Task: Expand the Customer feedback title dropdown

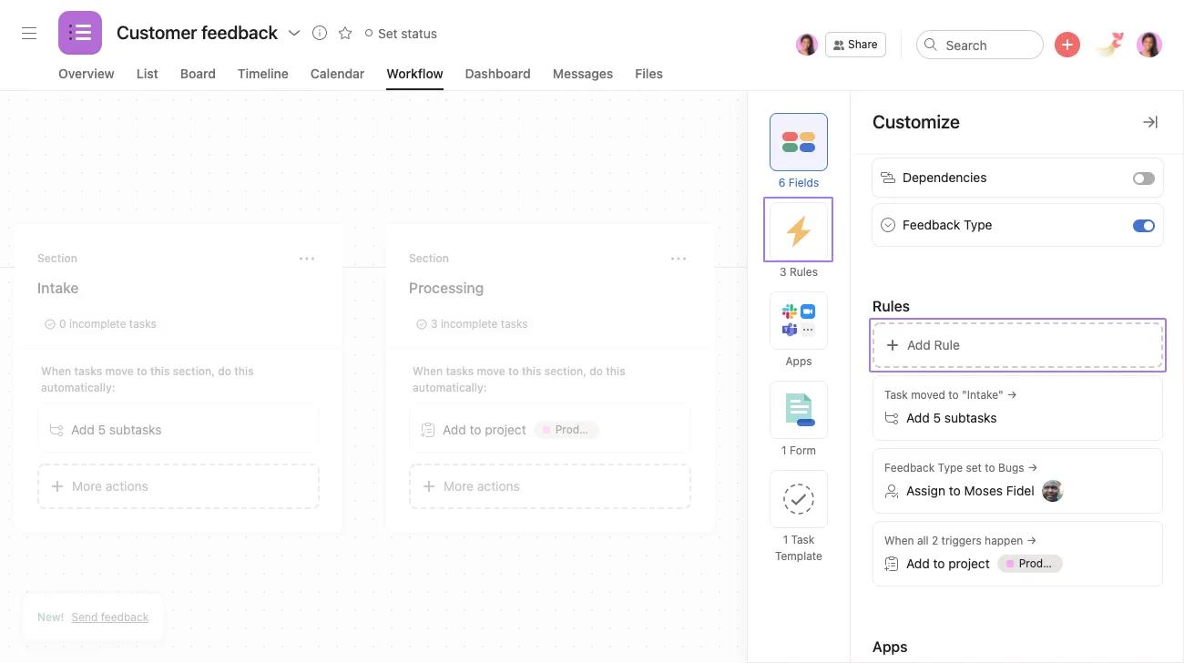Action: click(294, 33)
